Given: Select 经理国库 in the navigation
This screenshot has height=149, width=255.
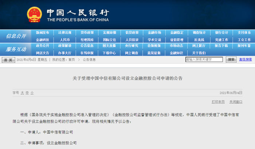Looking at the screenshot, I should click(x=87, y=40).
